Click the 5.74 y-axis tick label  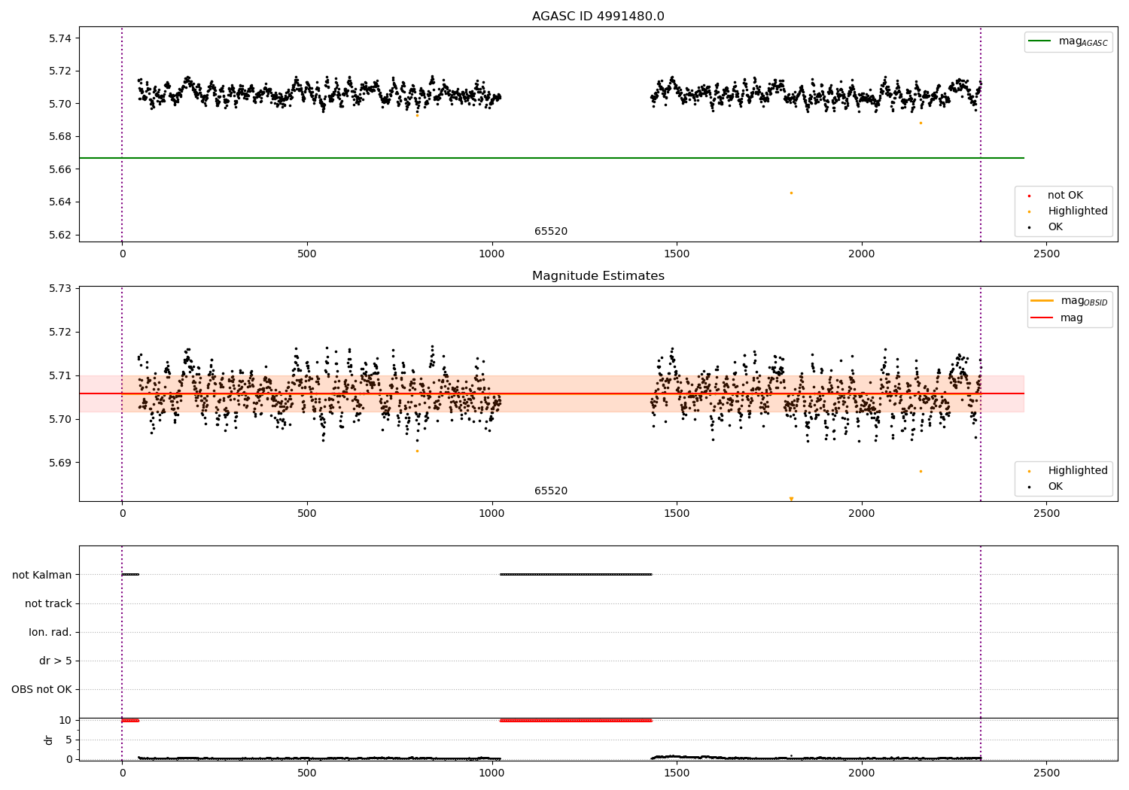(x=59, y=38)
